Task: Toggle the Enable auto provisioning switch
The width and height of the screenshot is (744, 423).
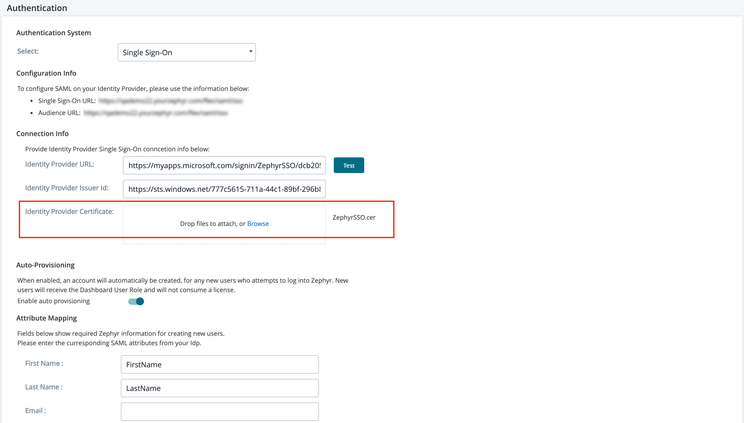Action: click(136, 301)
